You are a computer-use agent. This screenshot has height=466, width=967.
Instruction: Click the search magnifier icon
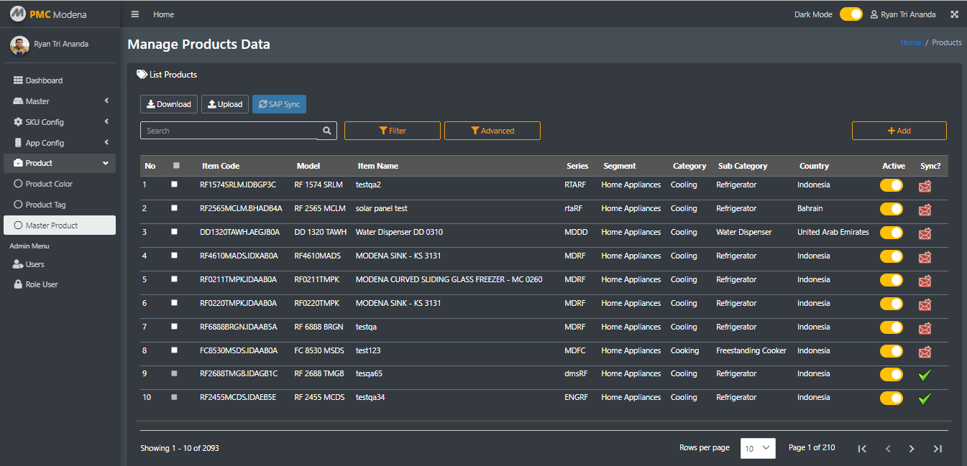[327, 131]
